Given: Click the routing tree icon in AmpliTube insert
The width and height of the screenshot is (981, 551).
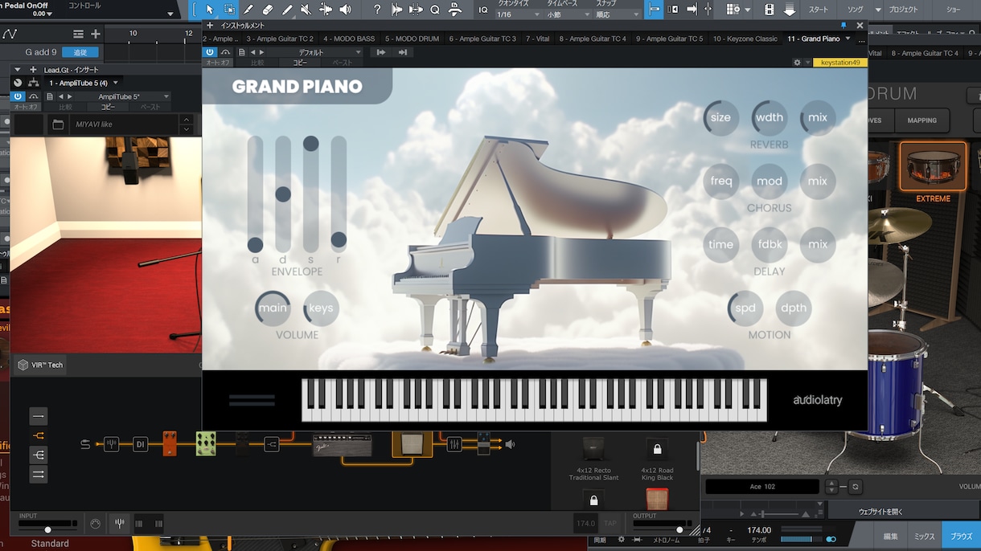Looking at the screenshot, I should point(34,83).
